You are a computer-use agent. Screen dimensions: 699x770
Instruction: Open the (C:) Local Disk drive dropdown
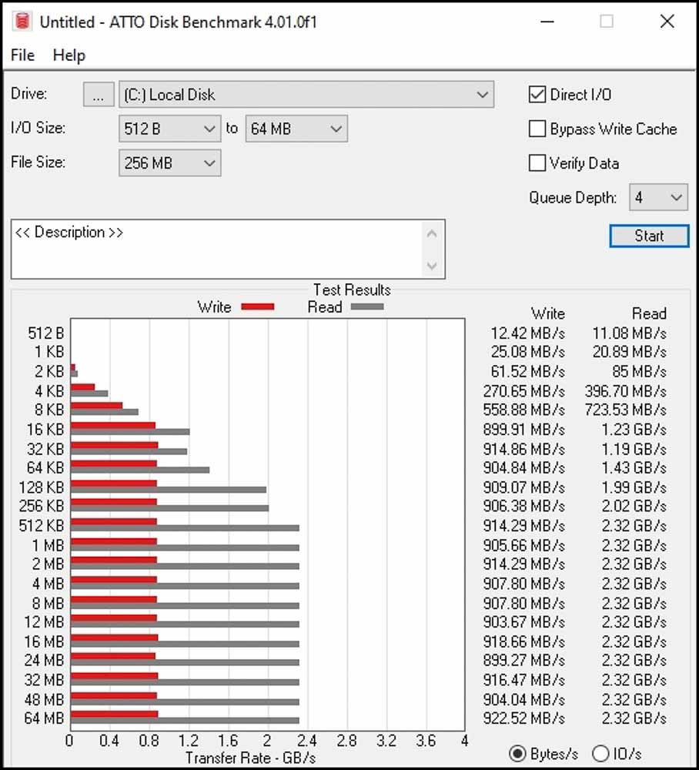point(306,94)
